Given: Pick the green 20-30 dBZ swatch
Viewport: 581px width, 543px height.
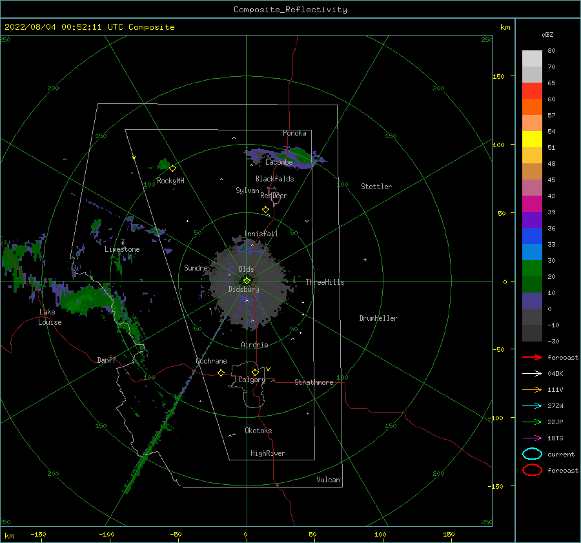Looking at the screenshot, I should pos(532,269).
